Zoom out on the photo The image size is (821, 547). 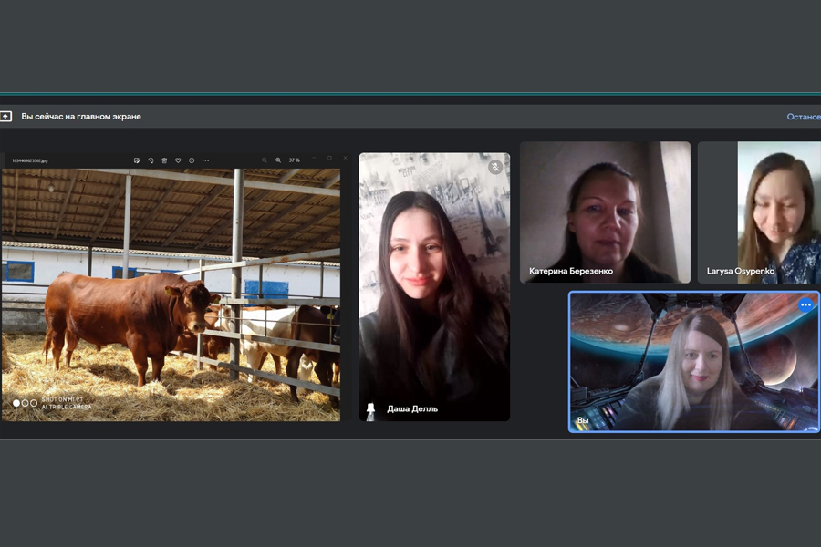coord(265,160)
